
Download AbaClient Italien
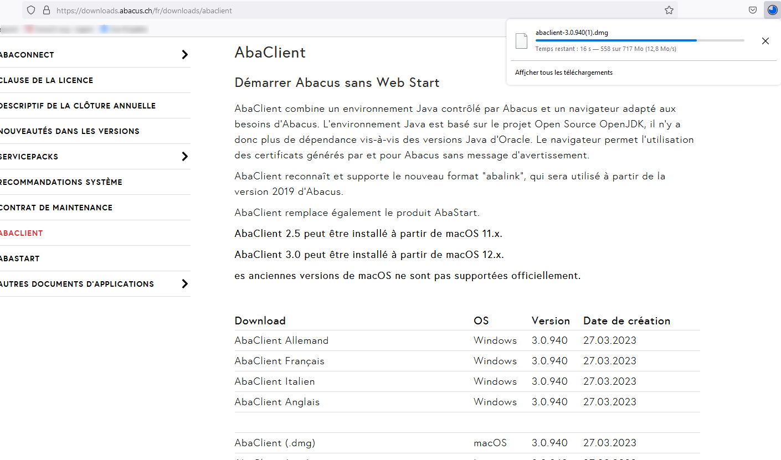(275, 381)
